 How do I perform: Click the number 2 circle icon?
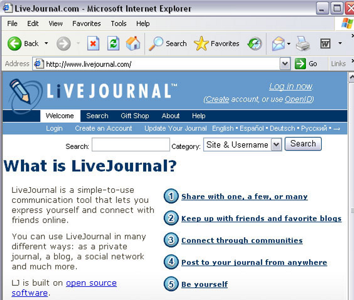pyautogui.click(x=171, y=218)
